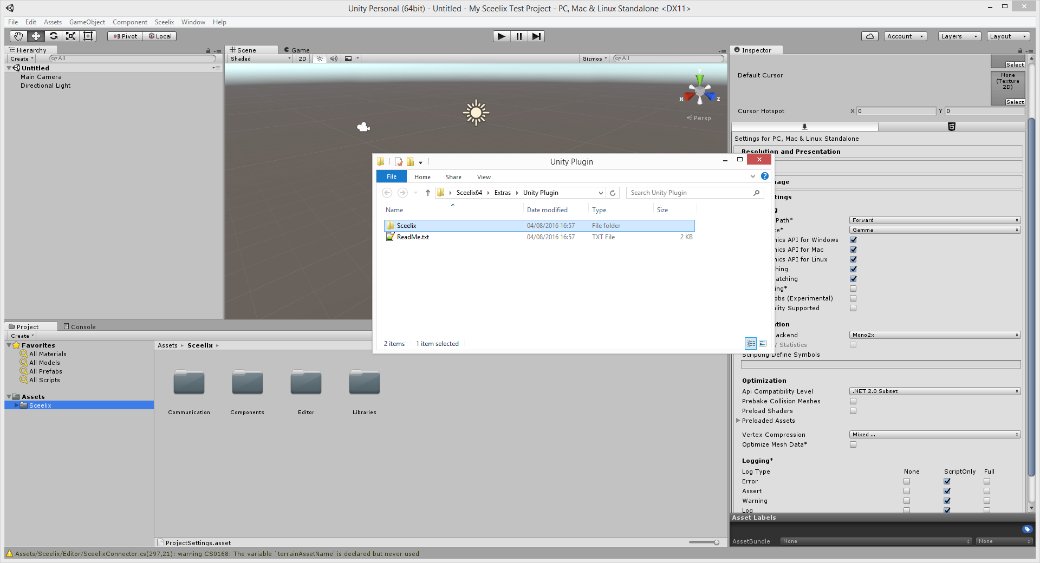The image size is (1040, 563).
Task: Open the Layers dropdown
Action: coord(959,36)
